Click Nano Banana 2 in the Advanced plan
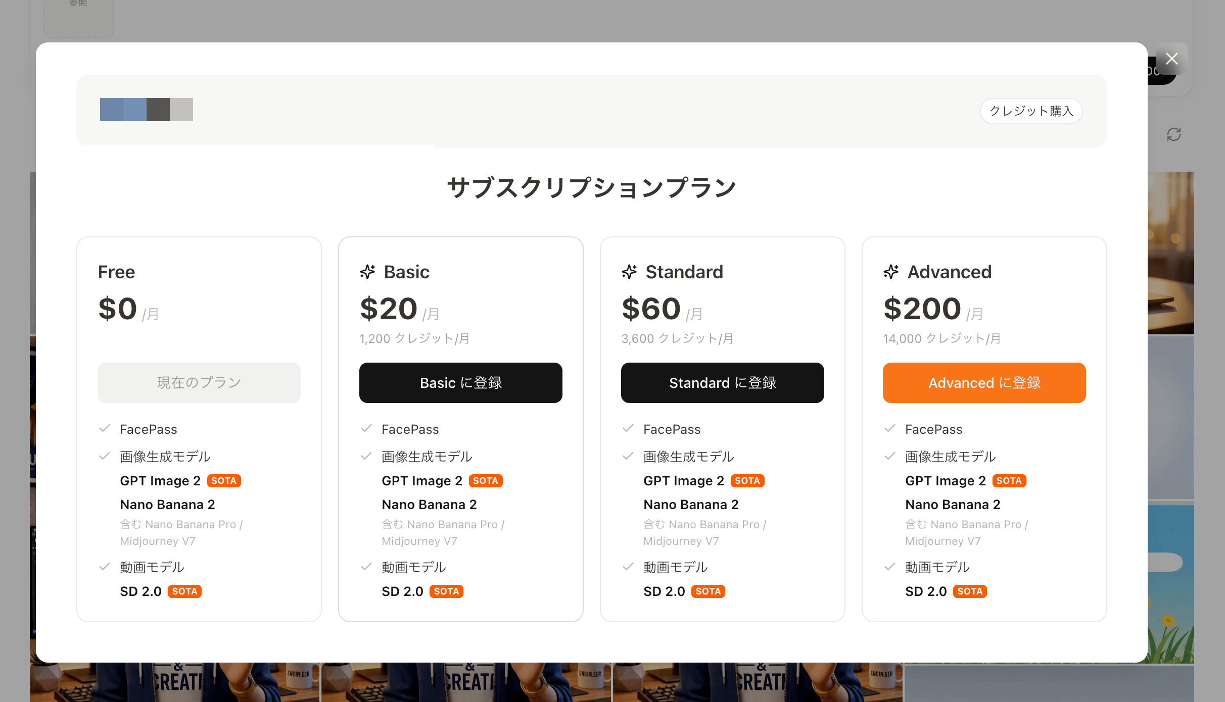This screenshot has width=1225, height=702. pos(953,505)
